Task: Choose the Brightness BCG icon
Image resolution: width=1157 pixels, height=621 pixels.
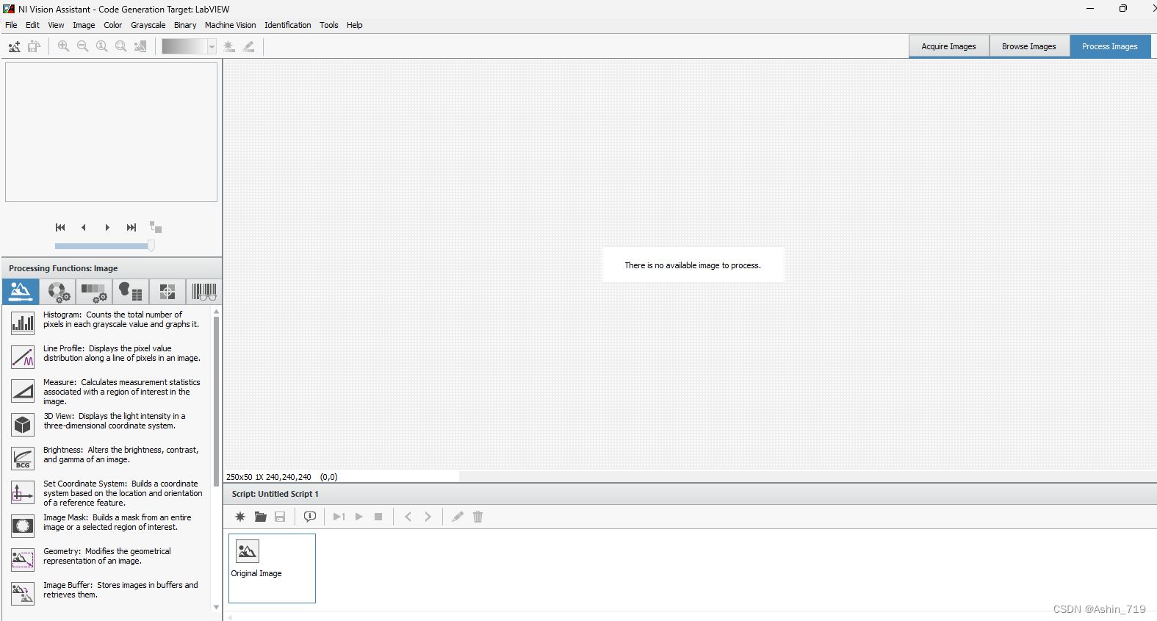Action: point(23,459)
